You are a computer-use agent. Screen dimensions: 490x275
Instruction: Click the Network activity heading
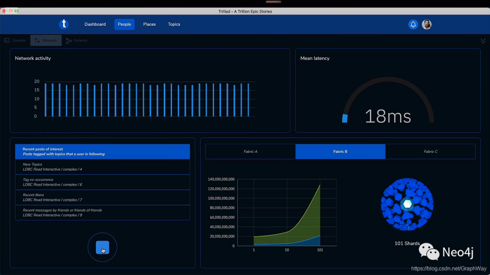click(x=33, y=58)
